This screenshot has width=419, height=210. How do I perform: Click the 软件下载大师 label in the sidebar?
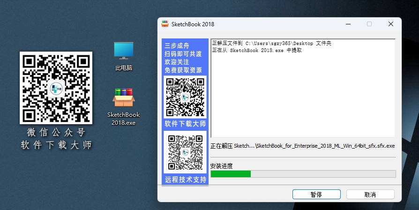(x=185, y=124)
